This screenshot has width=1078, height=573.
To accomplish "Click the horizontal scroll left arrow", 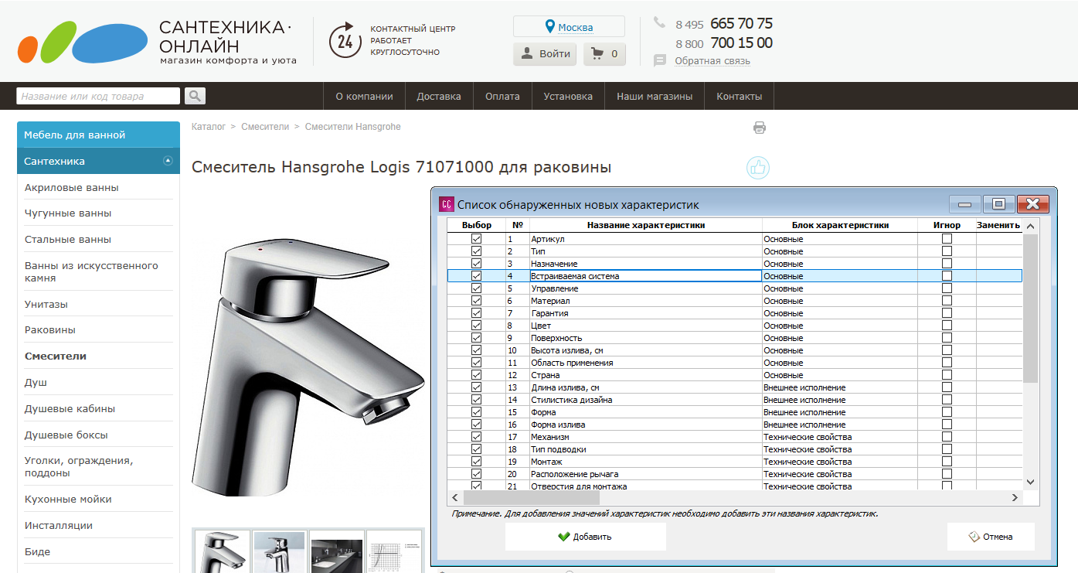I will 454,498.
